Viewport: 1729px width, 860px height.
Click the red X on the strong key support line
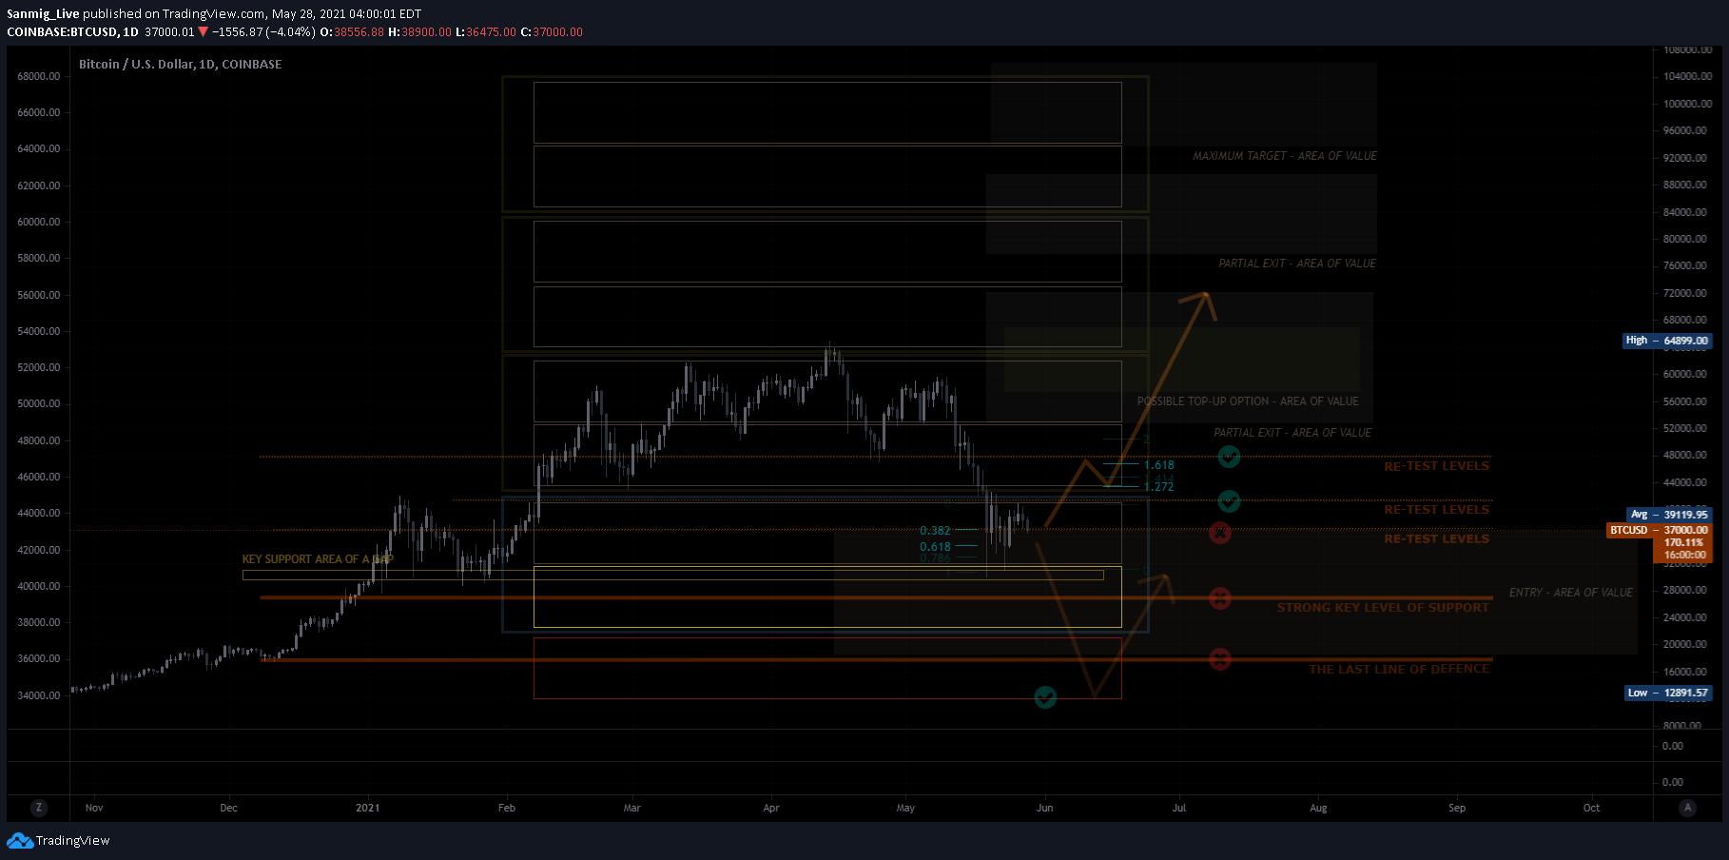[x=1219, y=598]
